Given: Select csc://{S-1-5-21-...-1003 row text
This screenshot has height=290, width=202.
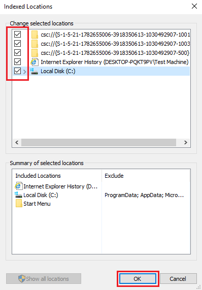Looking at the screenshot, I should click(115, 44).
